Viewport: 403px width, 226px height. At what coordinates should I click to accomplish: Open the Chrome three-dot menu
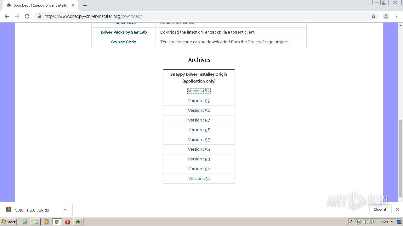point(396,16)
